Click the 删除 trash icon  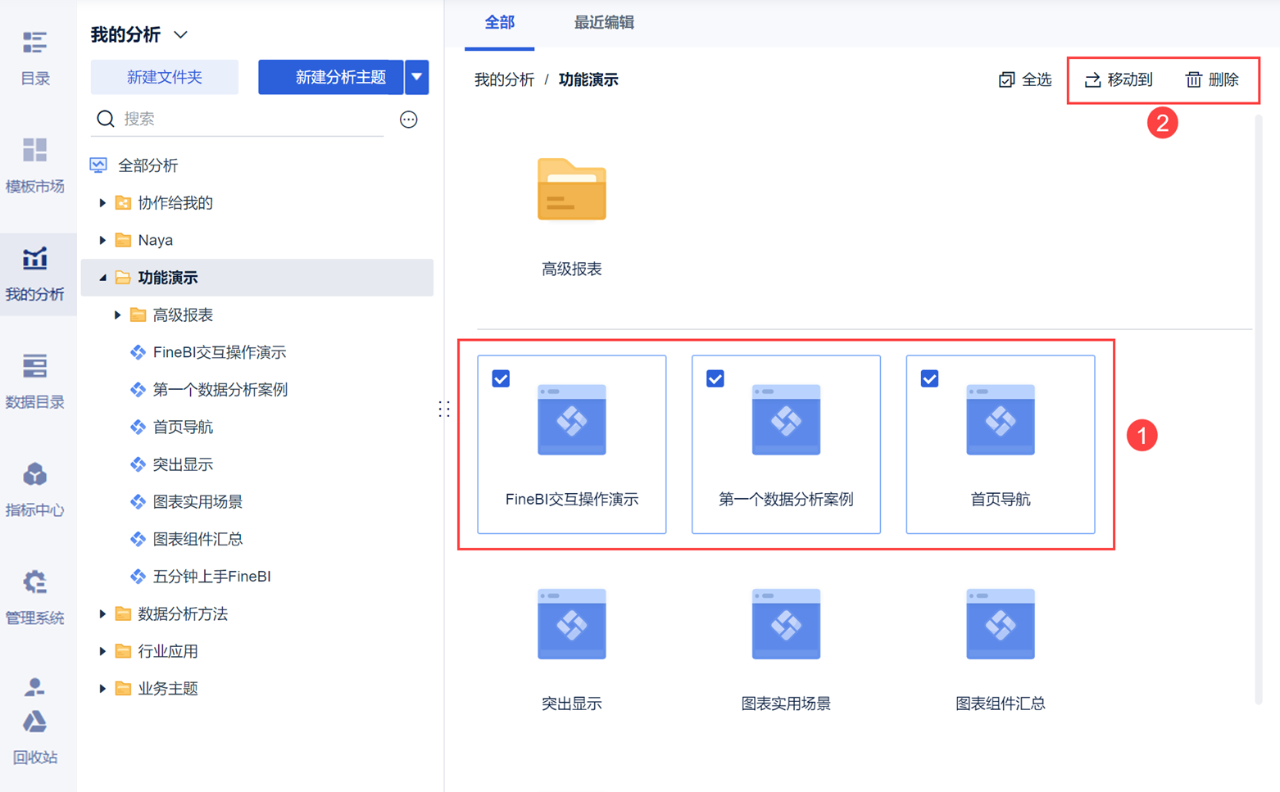click(x=1194, y=79)
